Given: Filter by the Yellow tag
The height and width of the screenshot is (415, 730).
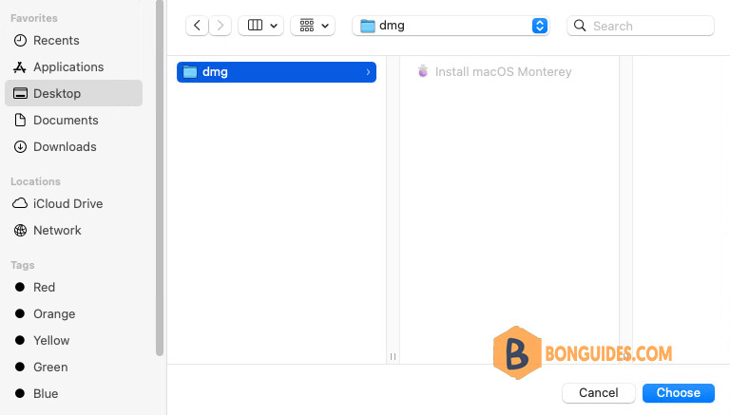Looking at the screenshot, I should [x=73, y=341].
